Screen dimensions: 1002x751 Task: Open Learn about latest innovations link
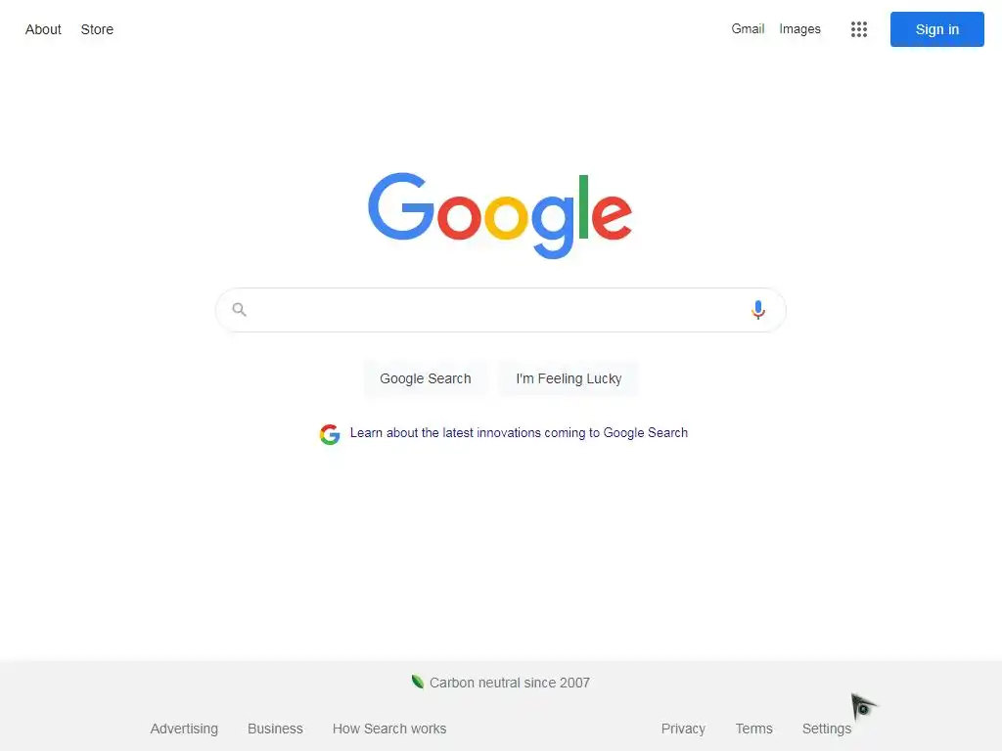click(519, 433)
